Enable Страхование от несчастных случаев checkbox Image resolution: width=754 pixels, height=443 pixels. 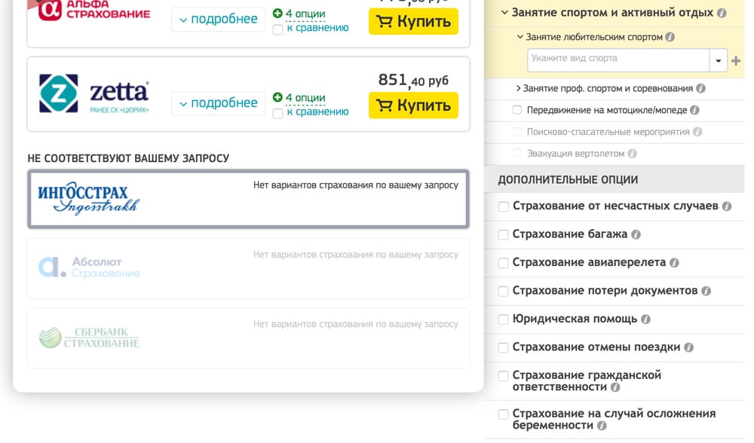pos(503,206)
